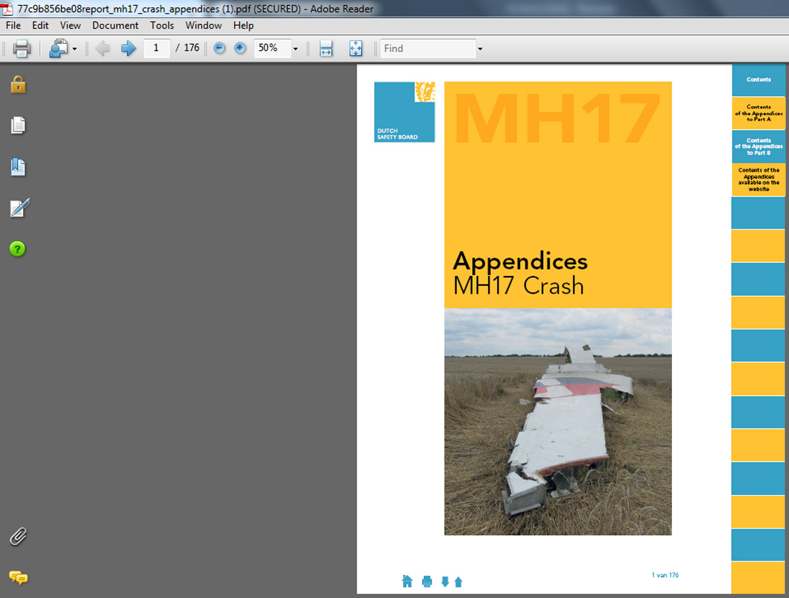This screenshot has width=789, height=598.
Task: Open the zoom percentage dropdown arrow
Action: point(295,49)
